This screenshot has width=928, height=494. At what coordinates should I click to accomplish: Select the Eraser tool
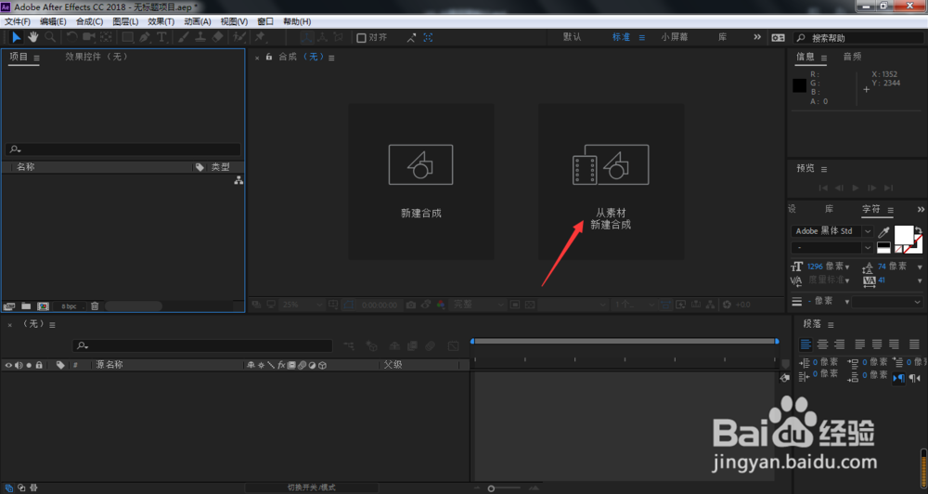pos(217,37)
